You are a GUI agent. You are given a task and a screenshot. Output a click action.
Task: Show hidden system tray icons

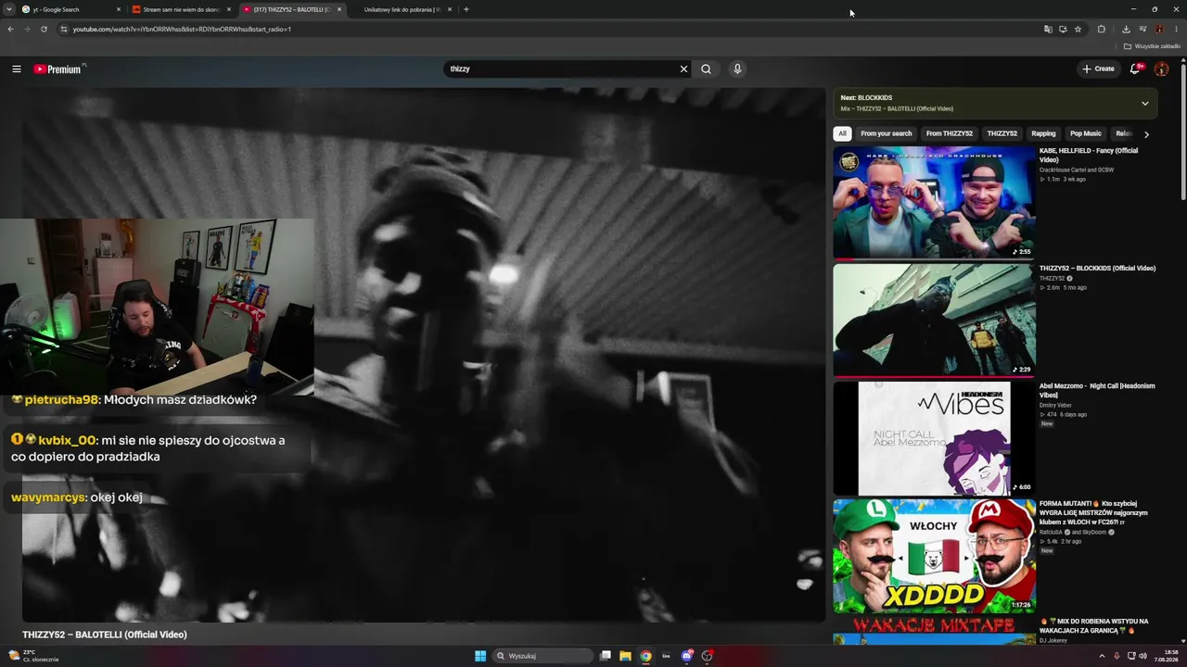1103,656
